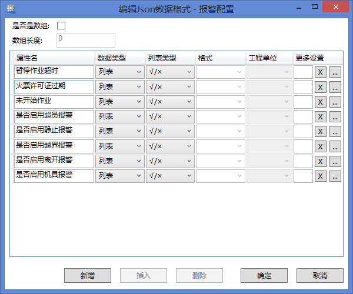Screen dimensions: 353x294
Task: Expand 列表类型 dropdown for 火票许可证过期
Action: pyautogui.click(x=170, y=86)
